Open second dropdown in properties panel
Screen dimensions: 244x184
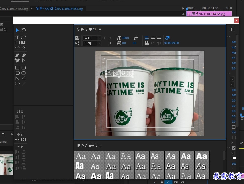[232, 85]
